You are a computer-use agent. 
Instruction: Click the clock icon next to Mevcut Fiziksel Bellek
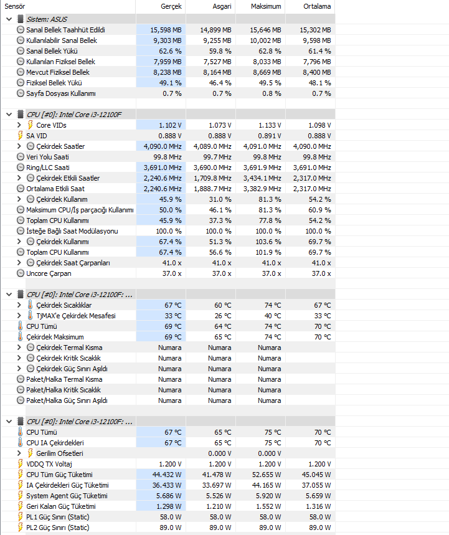[x=21, y=72]
